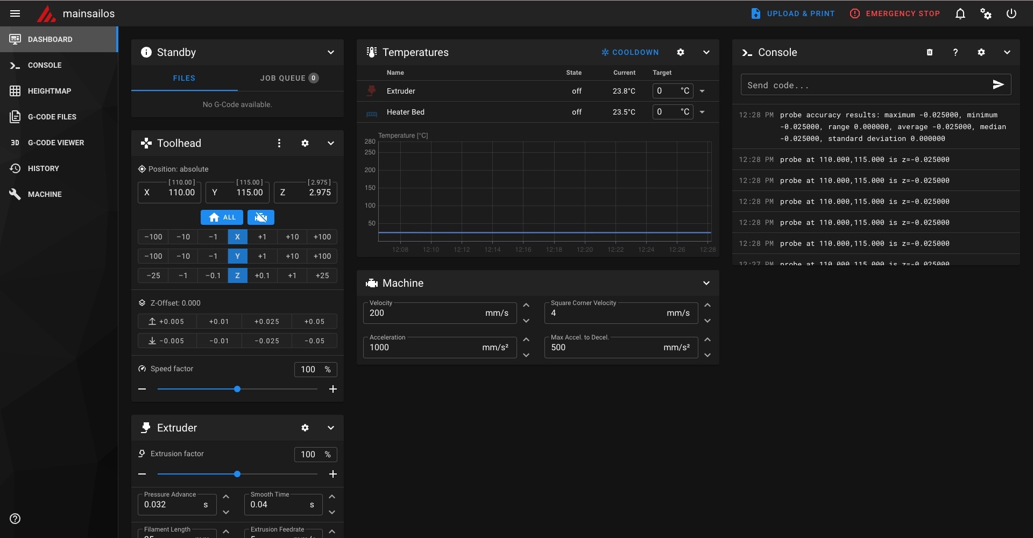Image resolution: width=1033 pixels, height=538 pixels.
Task: Switch to the Job Queue tab
Action: [289, 78]
